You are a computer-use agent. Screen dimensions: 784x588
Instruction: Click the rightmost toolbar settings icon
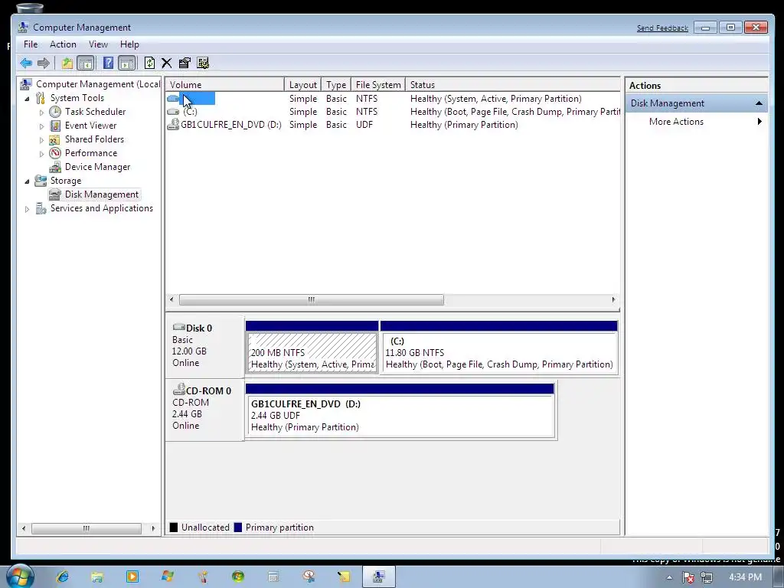pos(203,63)
